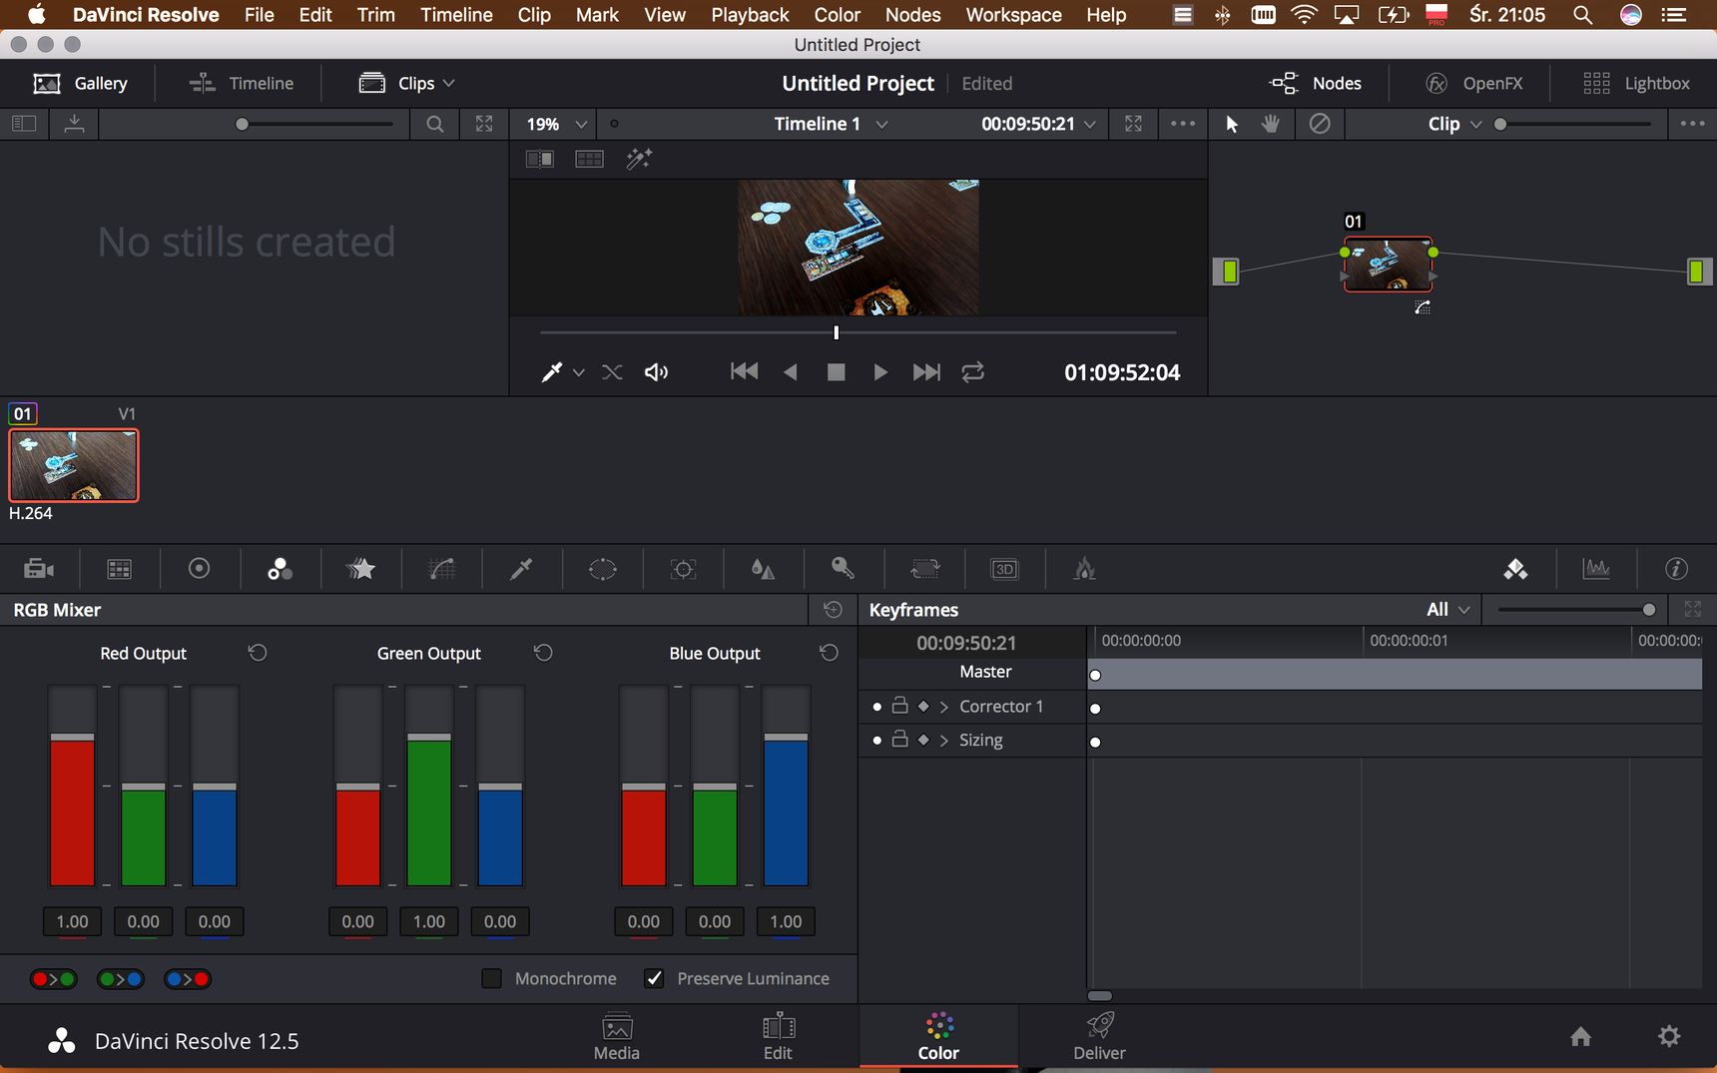Uncheck Preserve Luminance

pyautogui.click(x=654, y=978)
